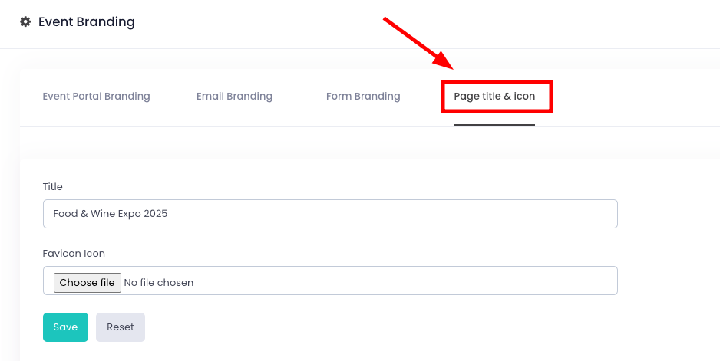The width and height of the screenshot is (720, 361).
Task: Click the red arrow annotation
Action: pos(418,43)
